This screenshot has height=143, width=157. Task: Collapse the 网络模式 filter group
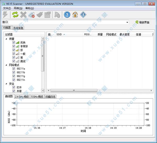coord(6,65)
